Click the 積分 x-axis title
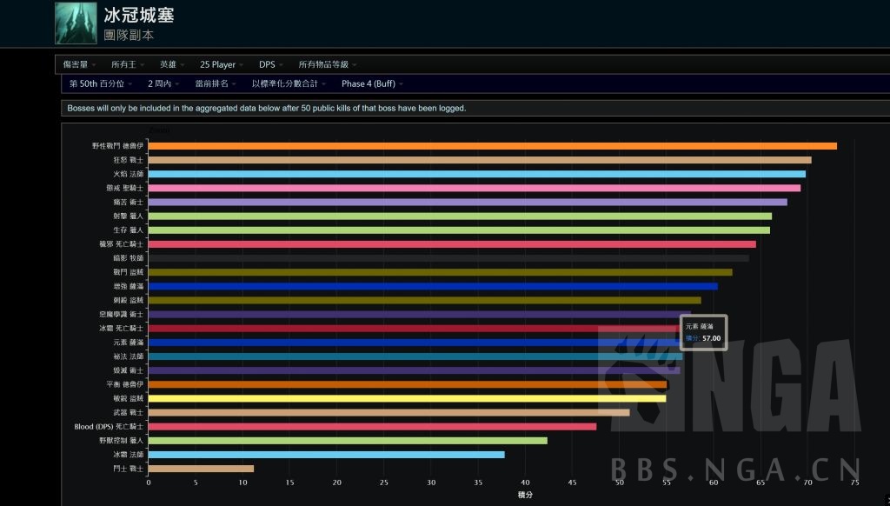Viewport: 890px width, 506px height. pos(525,495)
